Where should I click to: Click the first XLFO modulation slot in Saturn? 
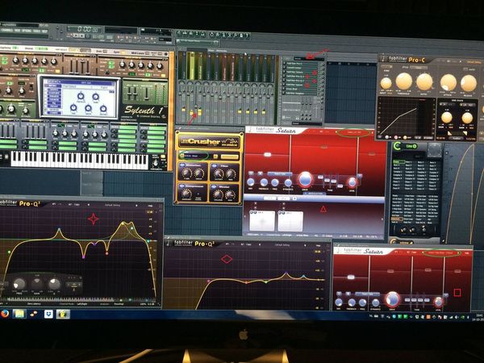pyautogui.click(x=262, y=220)
